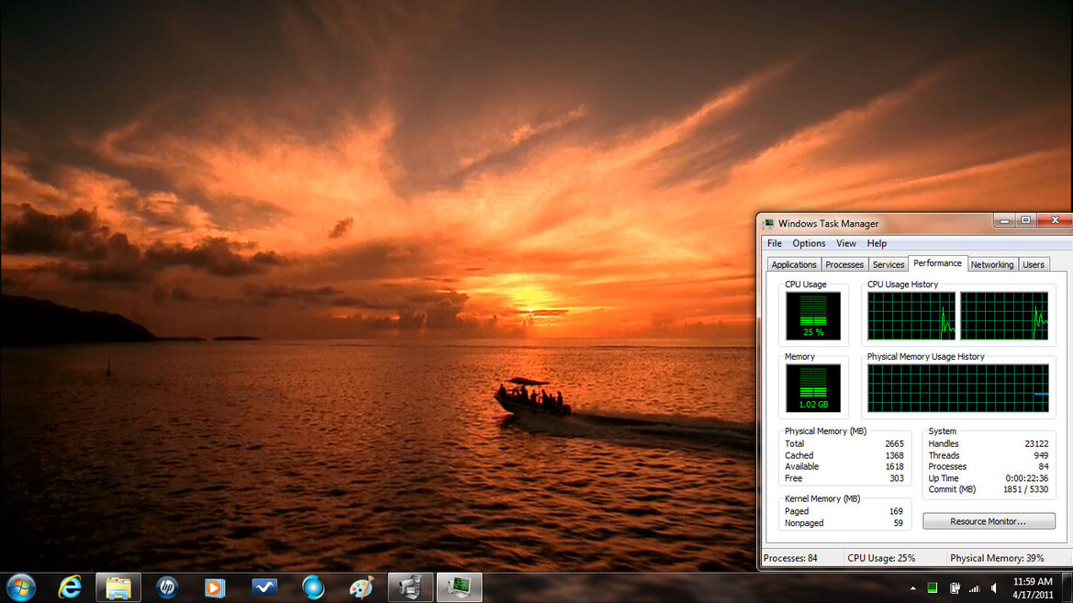The image size is (1073, 603).
Task: Launch Paint from the taskbar palette icon
Action: tap(362, 587)
